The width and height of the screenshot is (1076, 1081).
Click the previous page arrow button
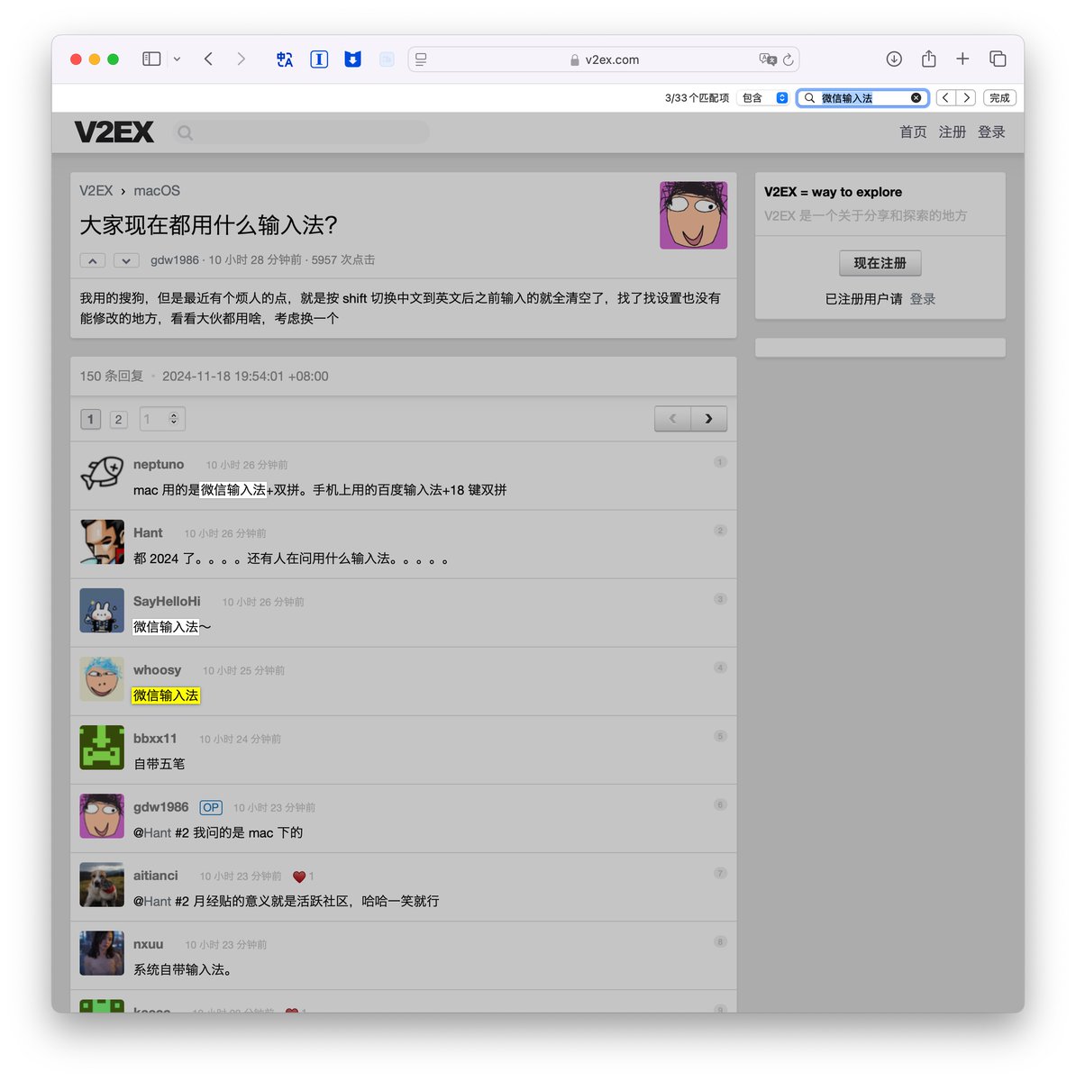(672, 419)
